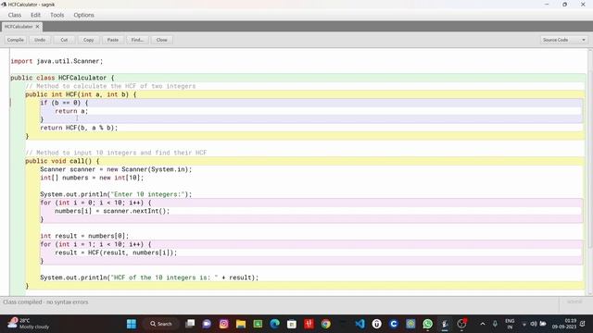Click the 'return a;' line
Image resolution: width=593 pixels, height=333 pixels.
click(x=71, y=111)
